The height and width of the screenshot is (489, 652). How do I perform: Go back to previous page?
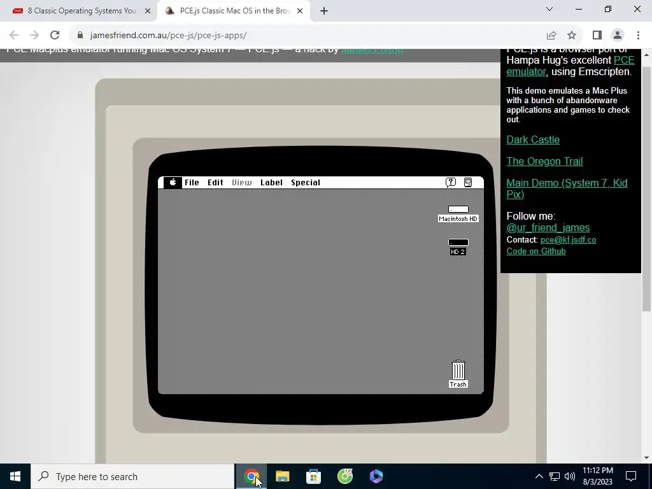coord(14,36)
